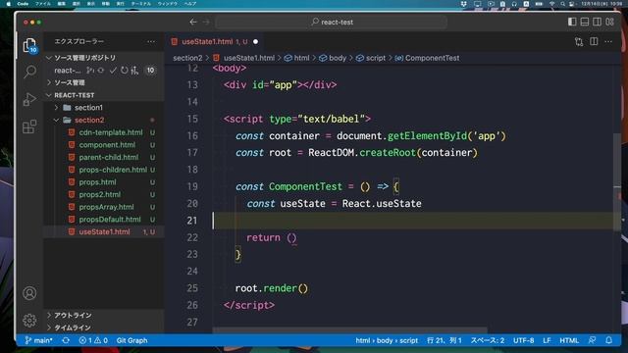The height and width of the screenshot is (353, 628).
Task: Open errors and warnings in the status bar
Action: 93,340
